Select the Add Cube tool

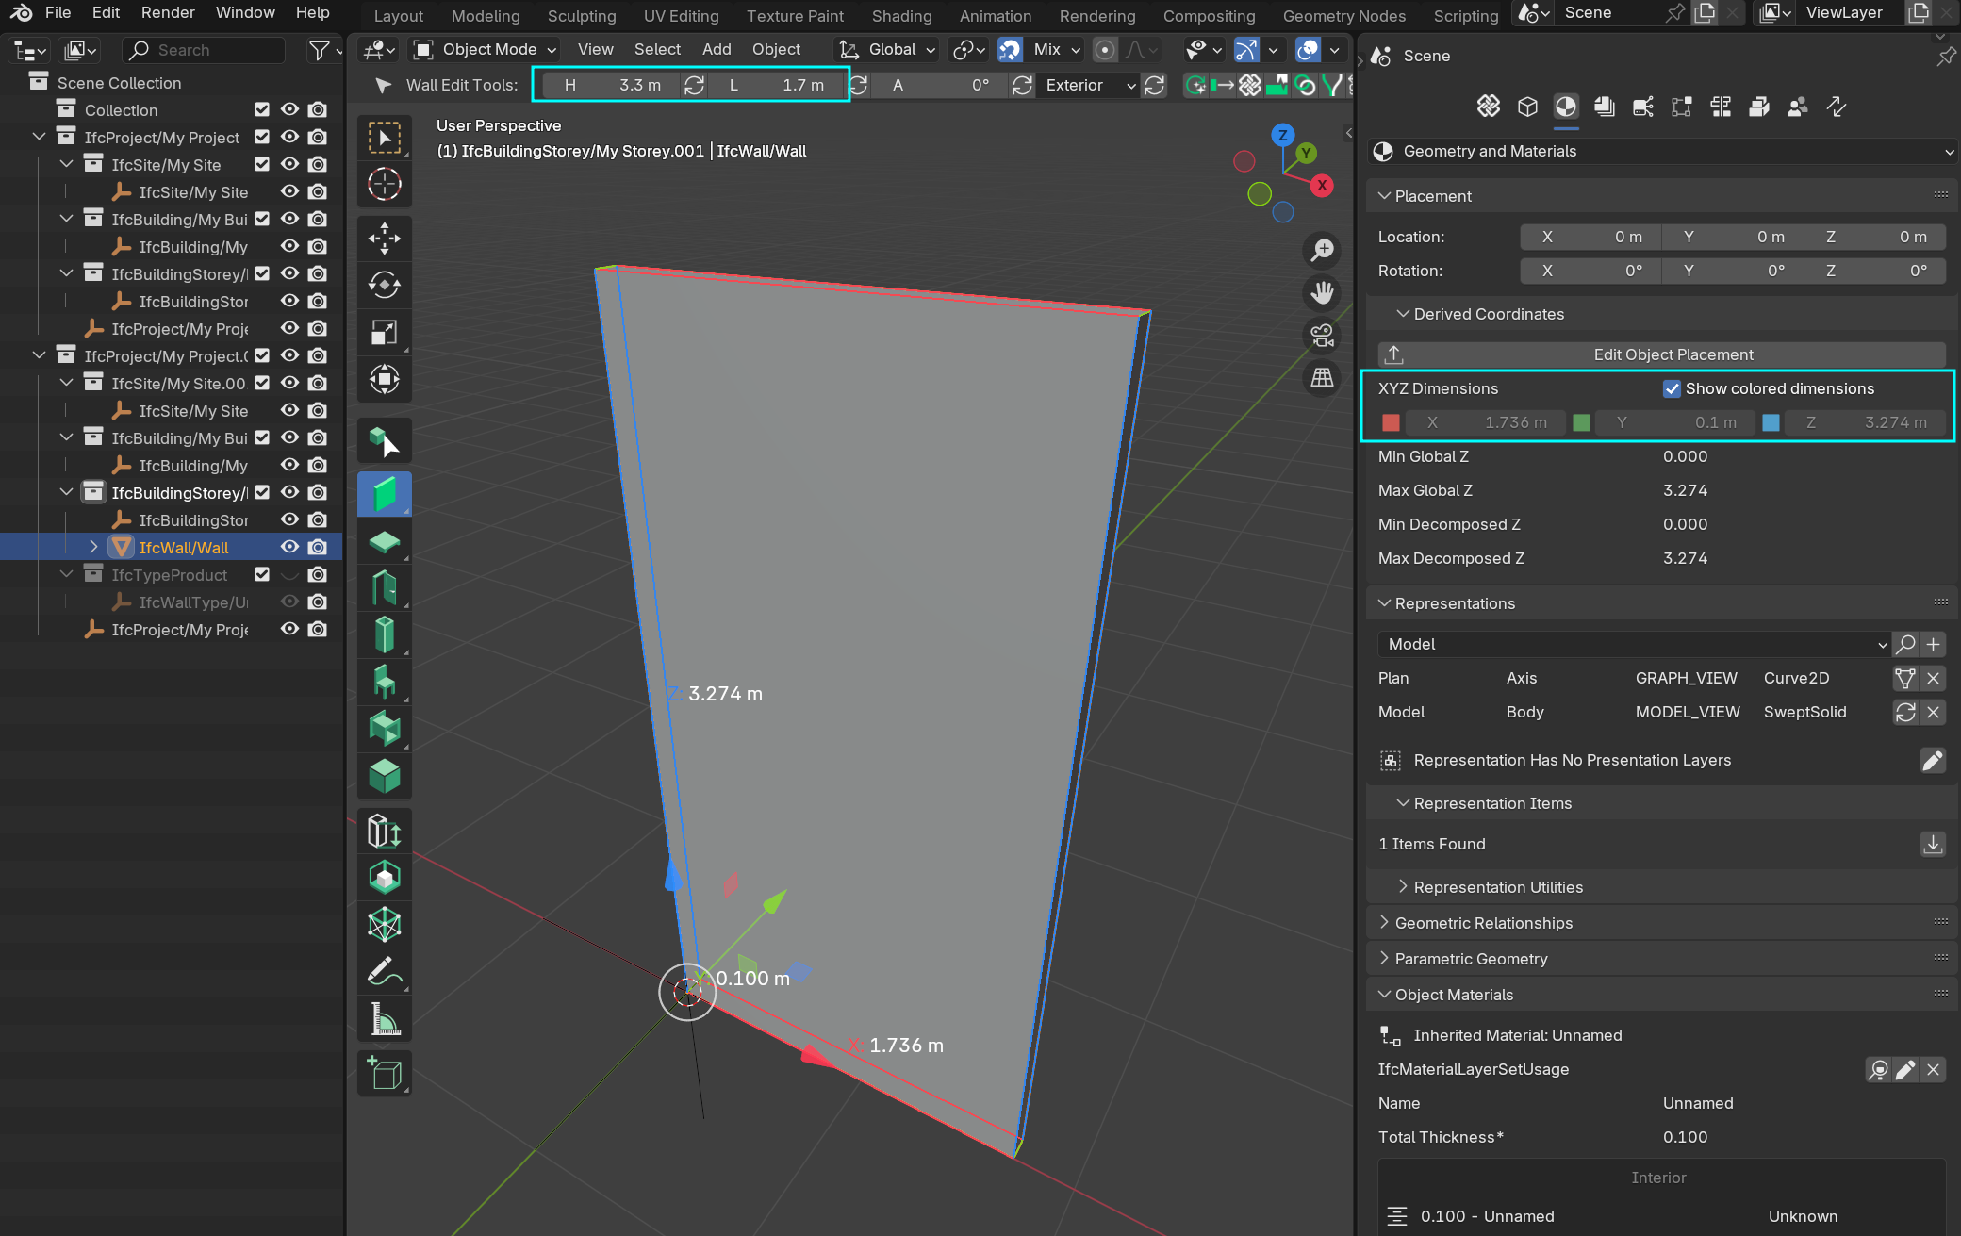point(385,1073)
